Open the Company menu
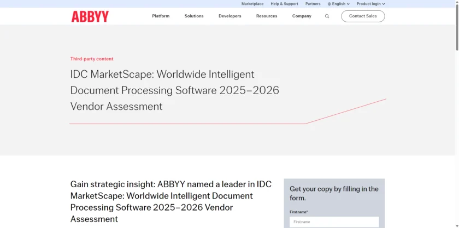 point(302,16)
